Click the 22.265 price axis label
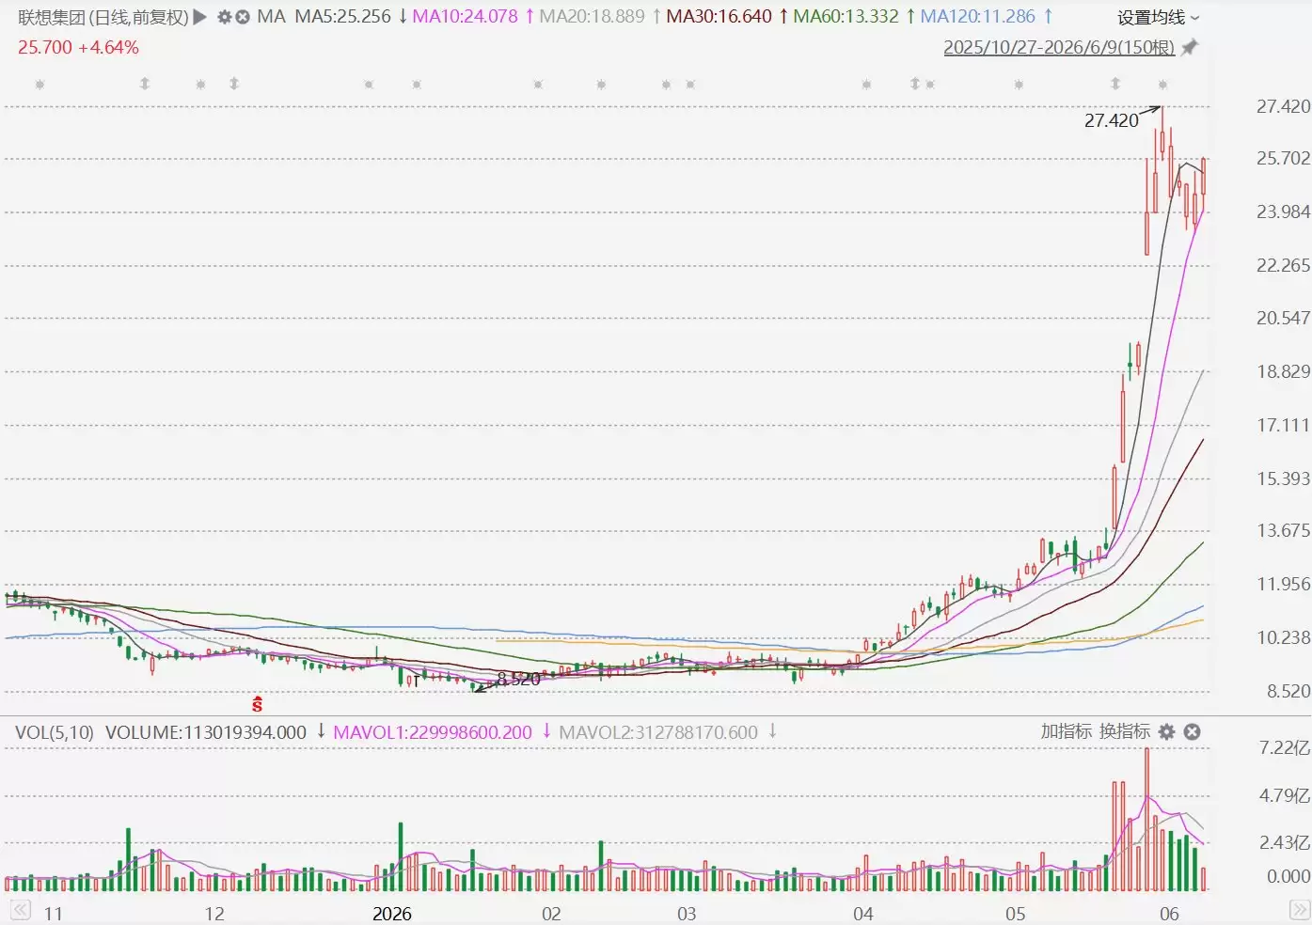 [x=1283, y=265]
